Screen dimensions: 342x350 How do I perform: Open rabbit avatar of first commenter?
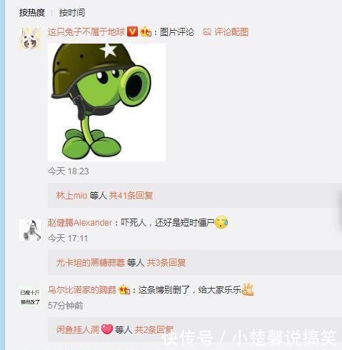[x=30, y=39]
